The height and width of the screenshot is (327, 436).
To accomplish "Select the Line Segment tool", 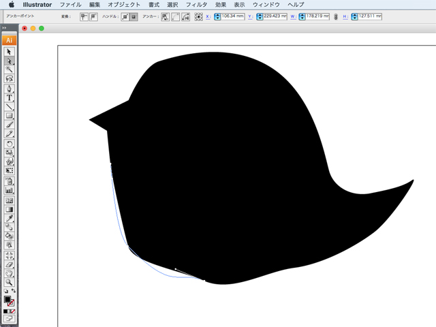I will 9,107.
